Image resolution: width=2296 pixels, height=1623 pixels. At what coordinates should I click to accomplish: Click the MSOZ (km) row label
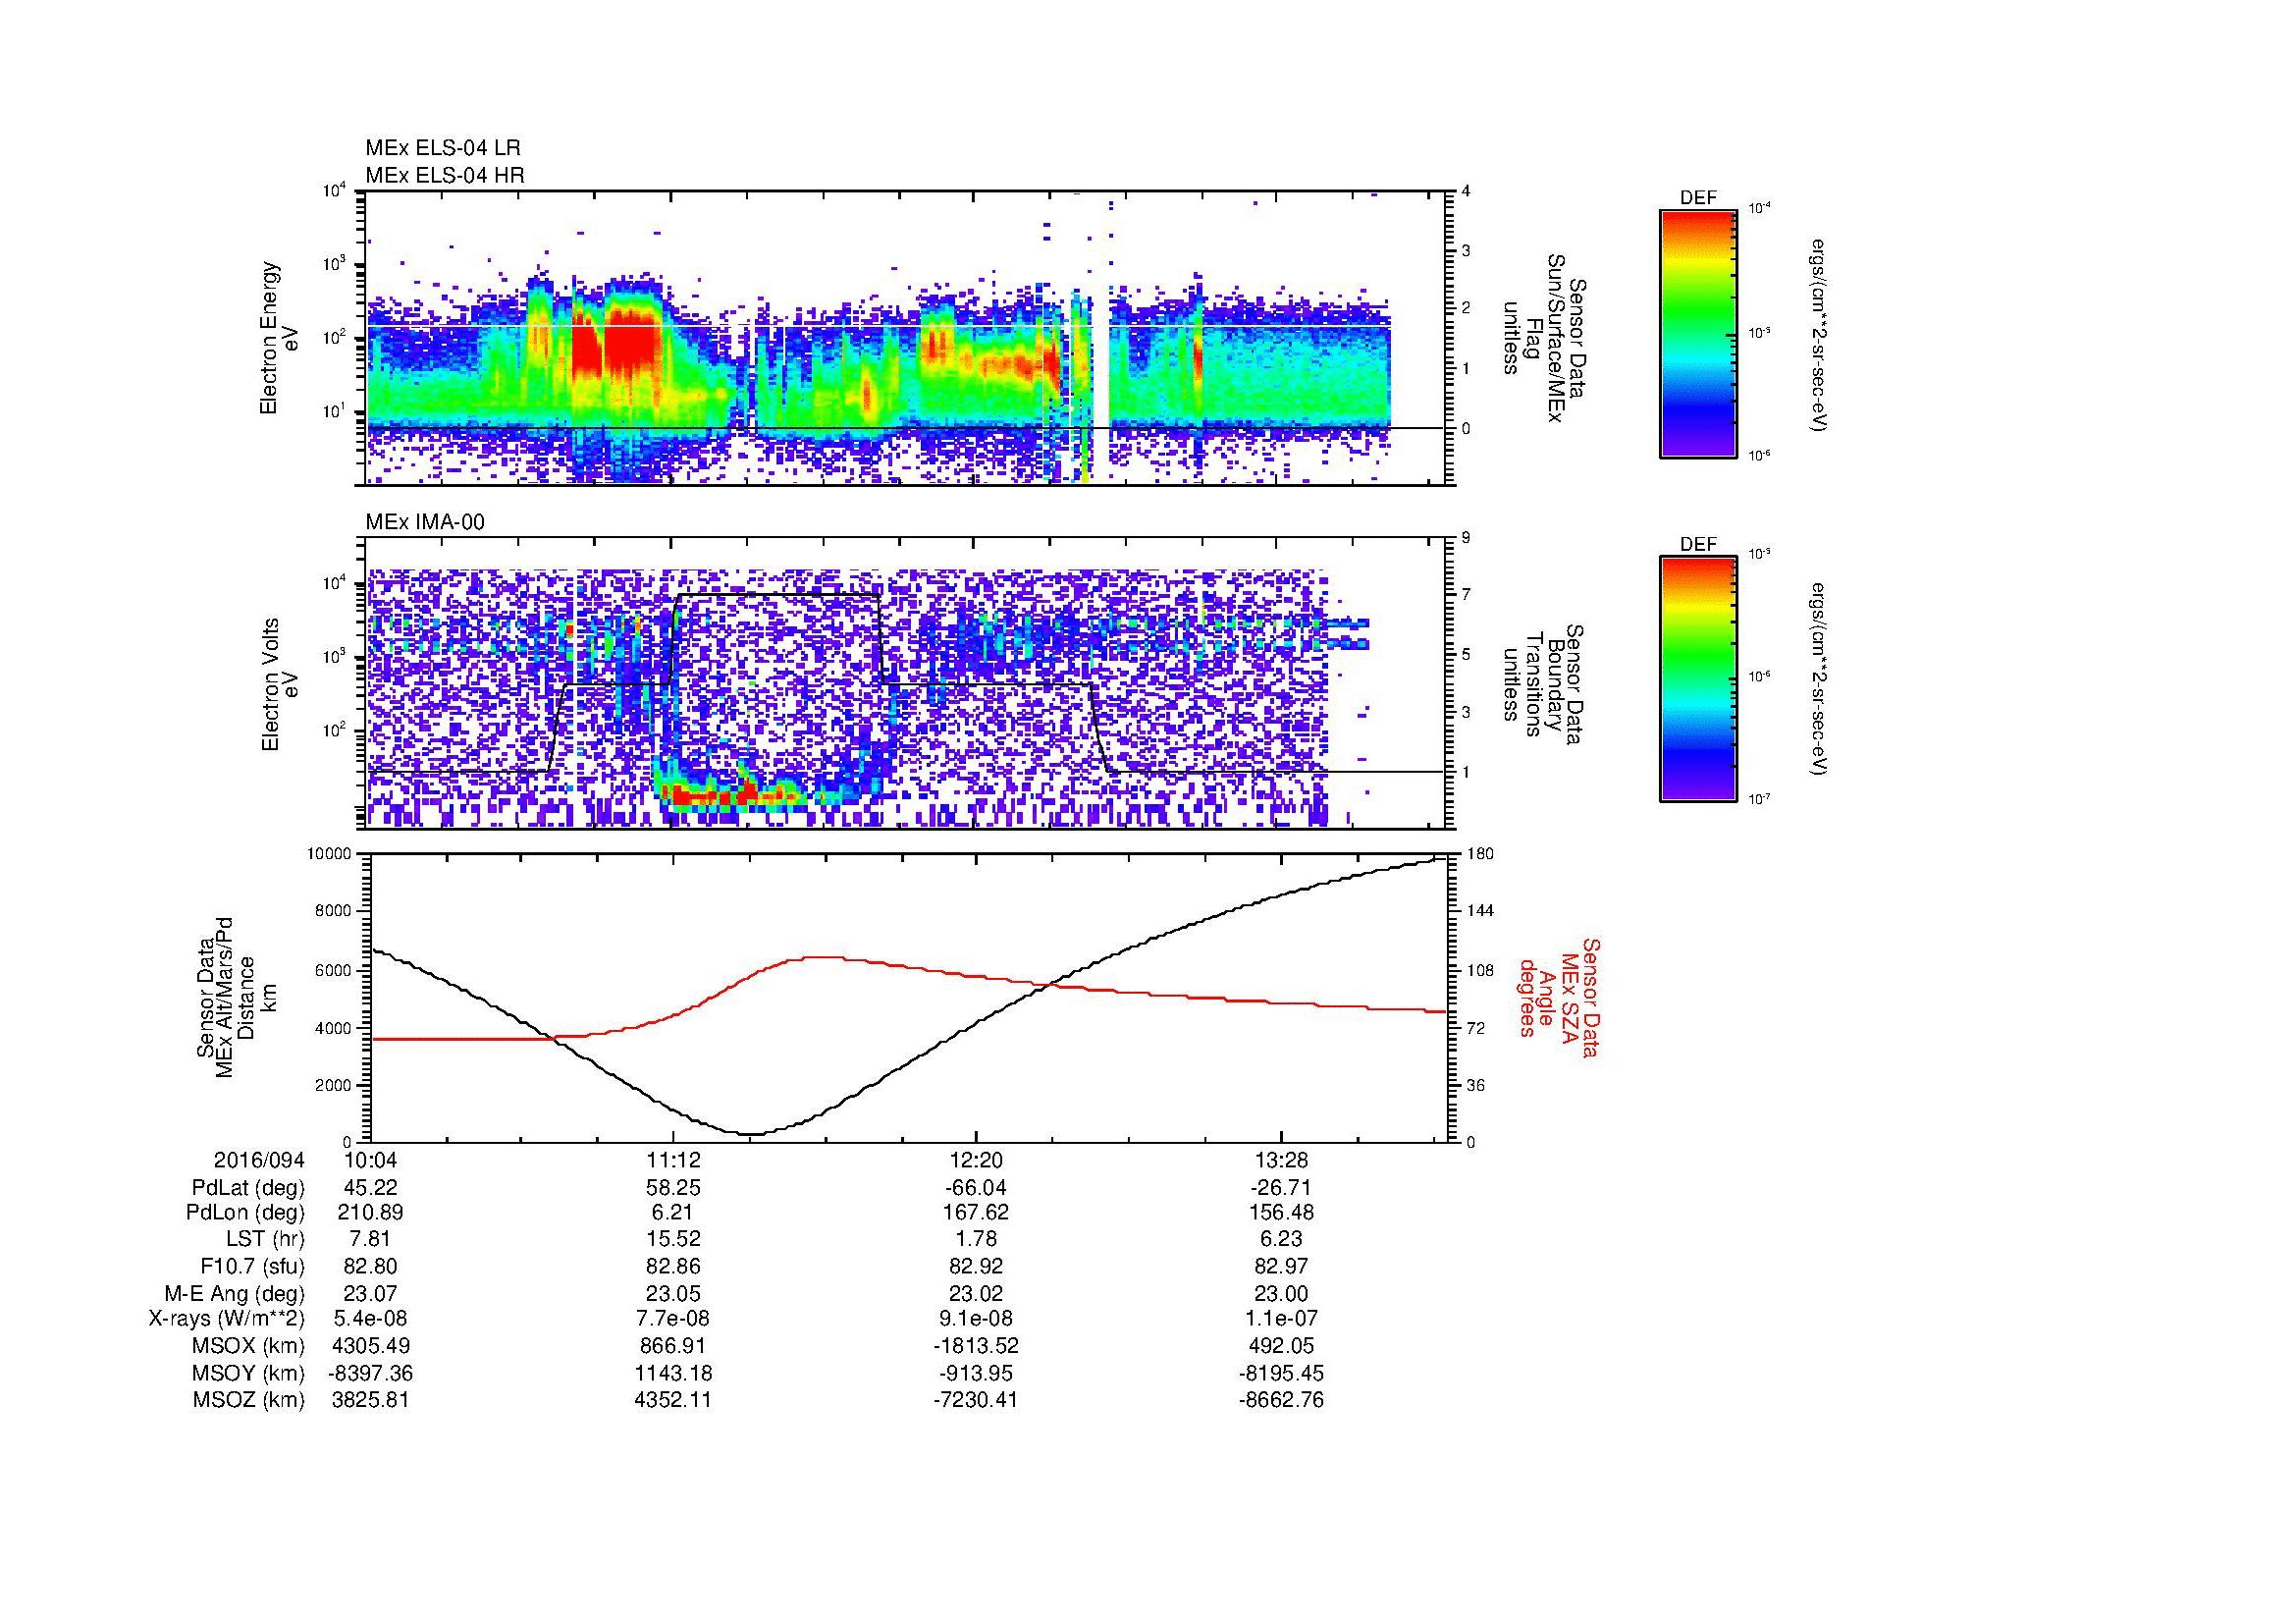249,1401
